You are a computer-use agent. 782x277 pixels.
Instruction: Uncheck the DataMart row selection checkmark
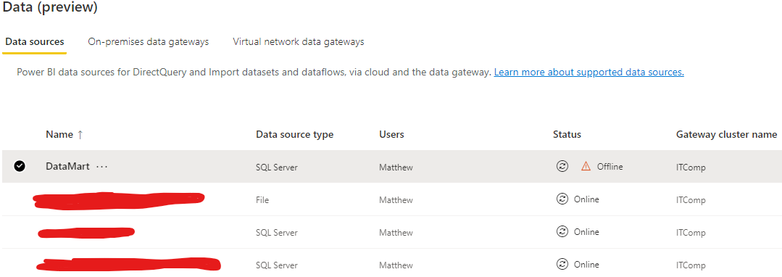pyautogui.click(x=20, y=167)
